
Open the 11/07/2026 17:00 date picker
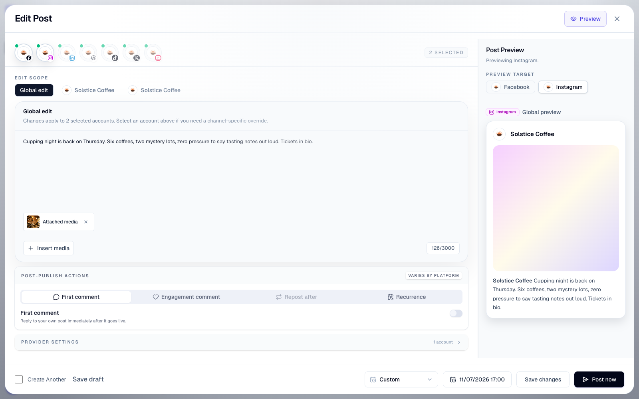tap(477, 379)
